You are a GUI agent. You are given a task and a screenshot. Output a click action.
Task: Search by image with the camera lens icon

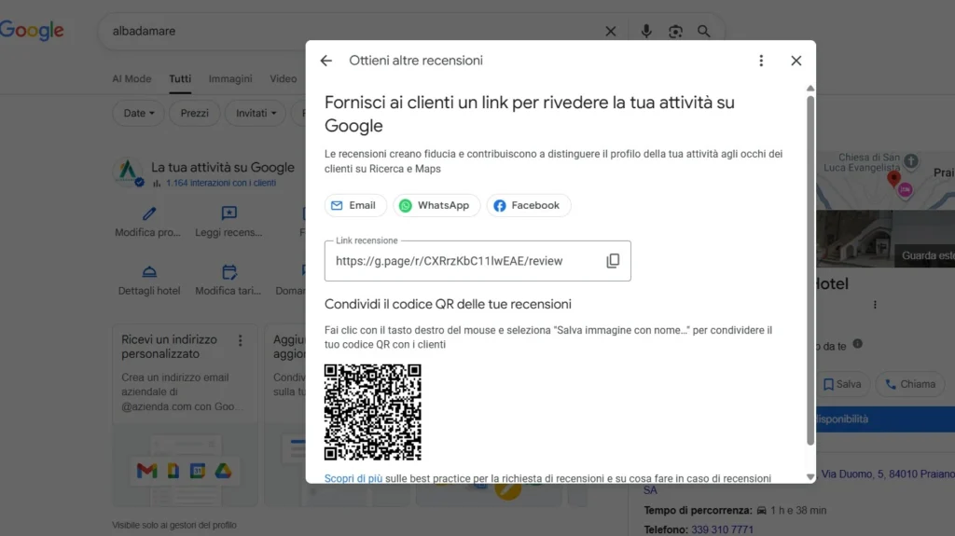pos(675,31)
